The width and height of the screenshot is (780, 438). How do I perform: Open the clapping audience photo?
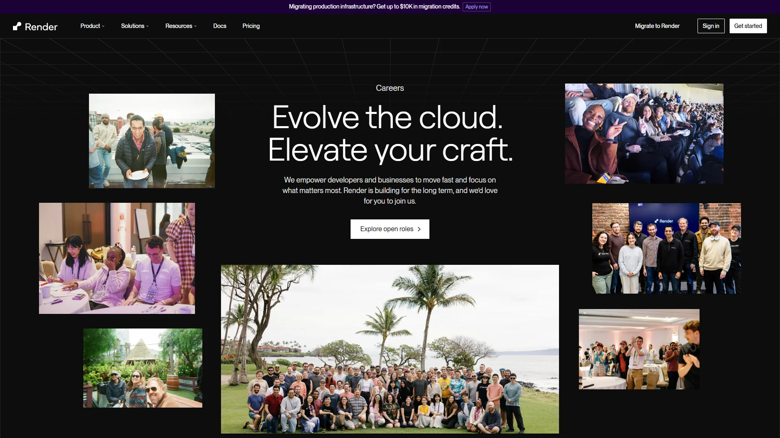(x=639, y=349)
